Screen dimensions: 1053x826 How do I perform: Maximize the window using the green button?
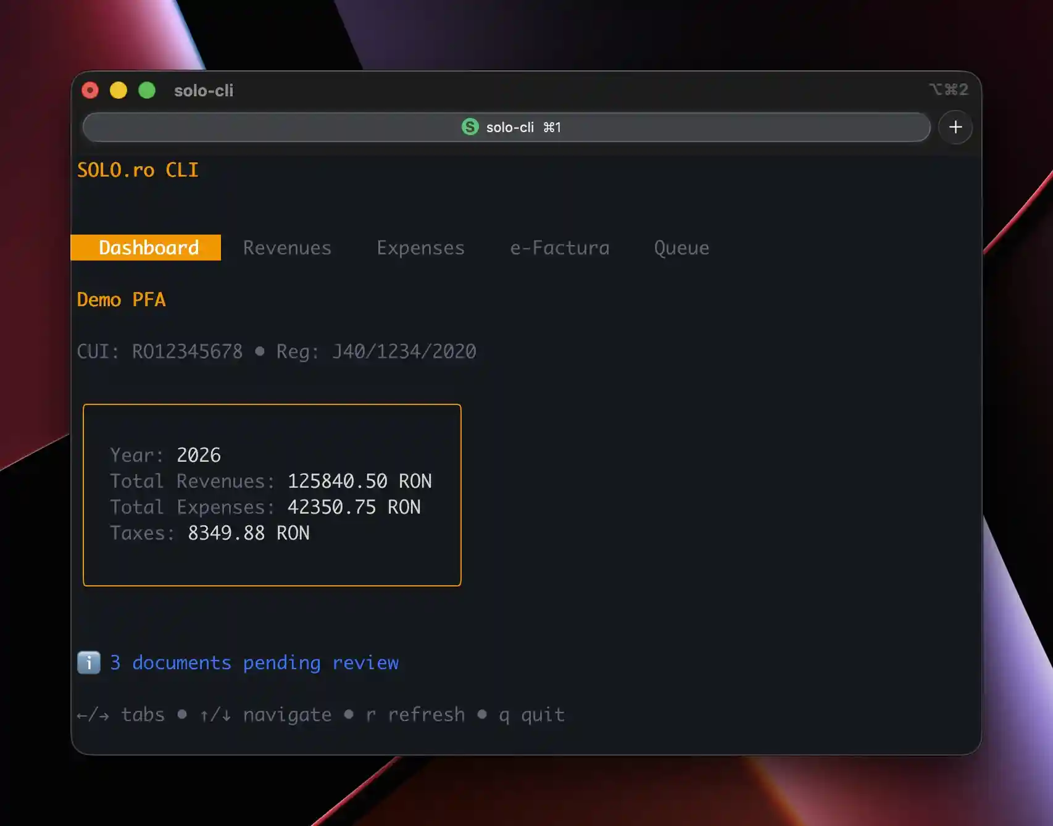point(147,91)
